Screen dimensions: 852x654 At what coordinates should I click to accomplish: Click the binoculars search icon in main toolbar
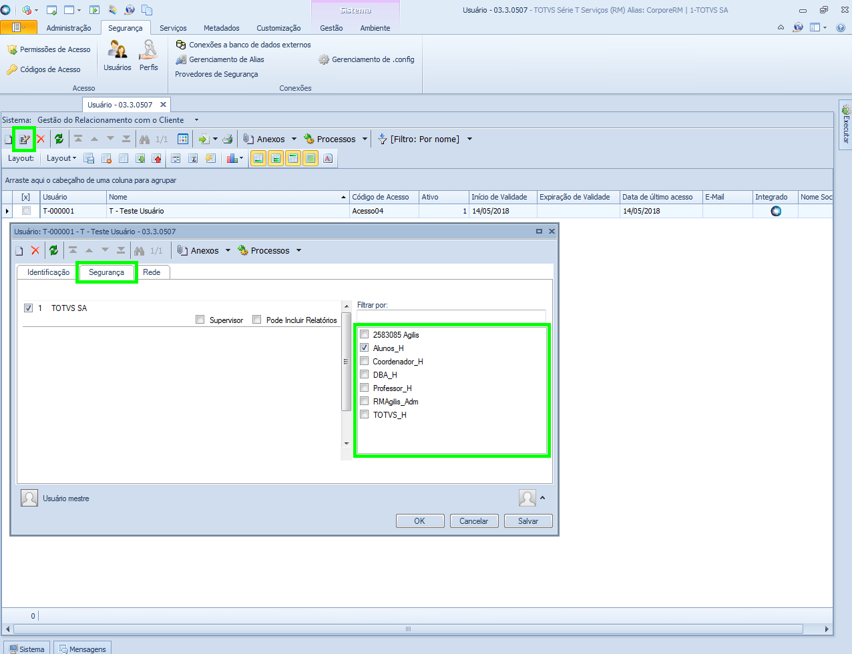pyautogui.click(x=144, y=139)
